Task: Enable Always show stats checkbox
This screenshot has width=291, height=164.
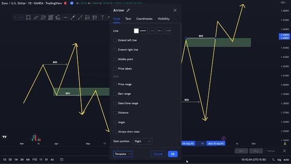Action: point(115,132)
